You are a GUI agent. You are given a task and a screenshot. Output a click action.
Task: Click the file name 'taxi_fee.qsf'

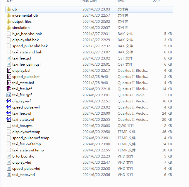point(22,58)
